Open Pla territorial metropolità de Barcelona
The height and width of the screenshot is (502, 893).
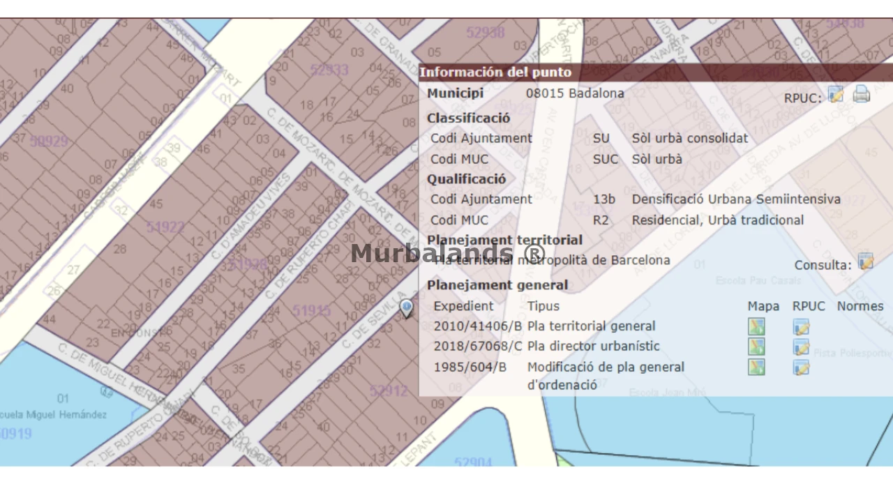coord(551,261)
